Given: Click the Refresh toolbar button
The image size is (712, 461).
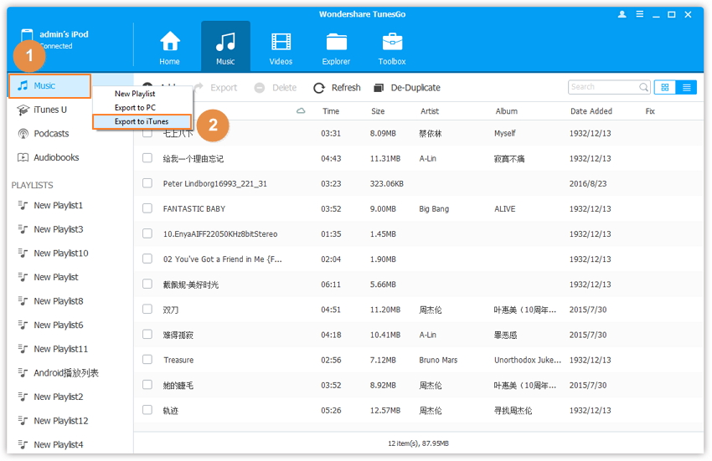Looking at the screenshot, I should click(337, 88).
